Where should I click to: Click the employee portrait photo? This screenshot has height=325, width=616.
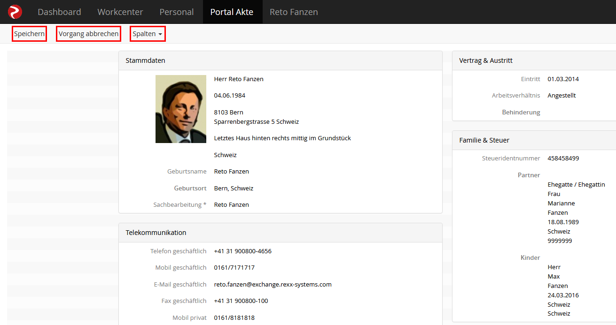click(x=181, y=109)
